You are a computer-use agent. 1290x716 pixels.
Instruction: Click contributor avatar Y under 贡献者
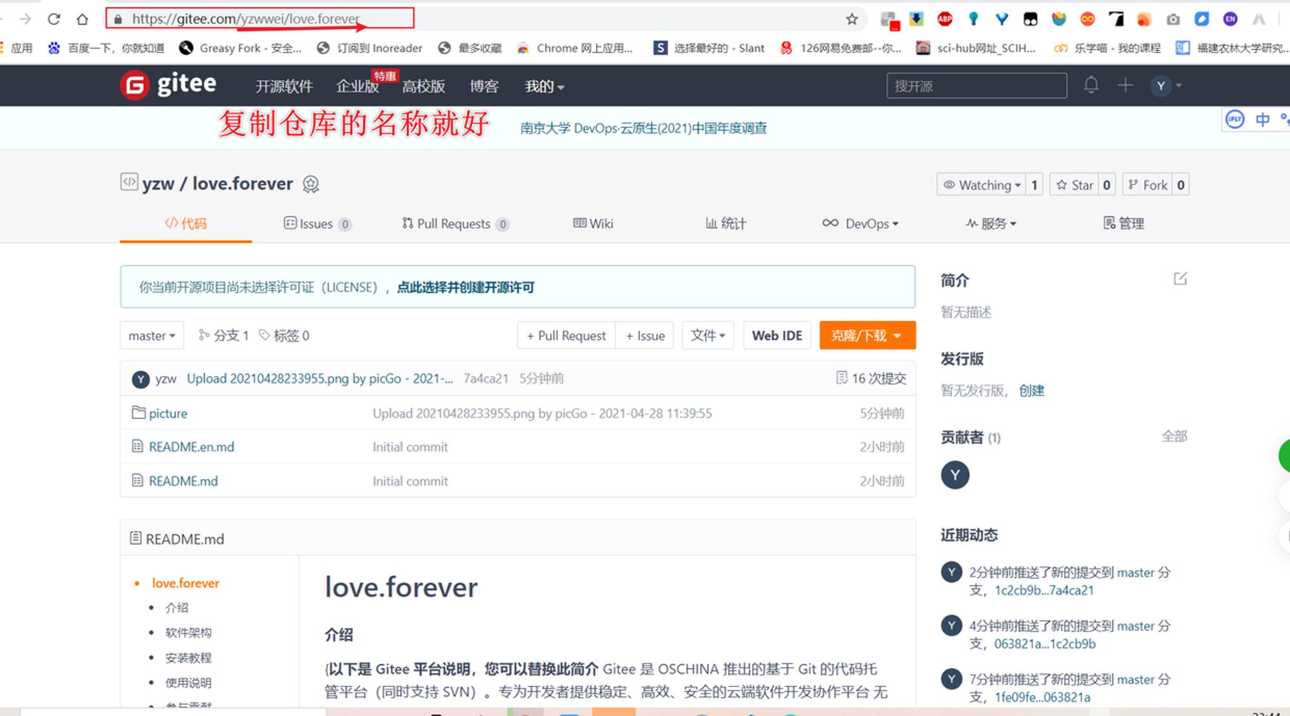955,475
